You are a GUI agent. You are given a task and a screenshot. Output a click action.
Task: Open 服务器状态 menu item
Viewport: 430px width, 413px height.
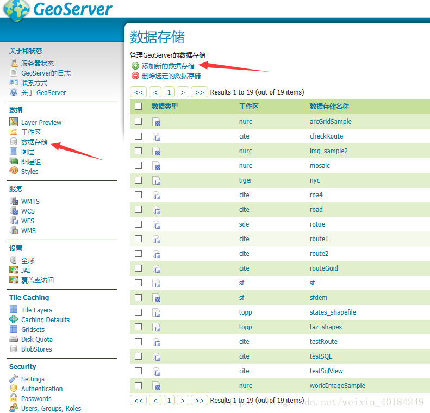(38, 63)
